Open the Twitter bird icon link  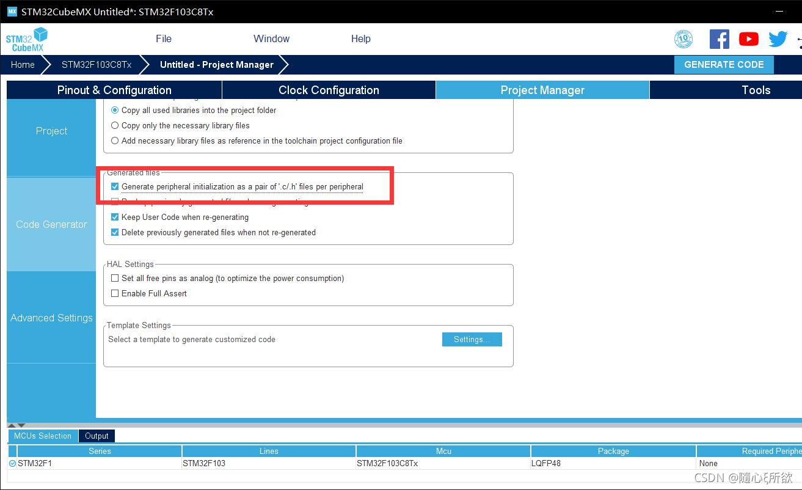pos(778,39)
